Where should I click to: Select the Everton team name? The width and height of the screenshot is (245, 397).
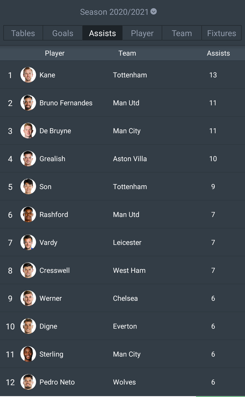point(125,326)
